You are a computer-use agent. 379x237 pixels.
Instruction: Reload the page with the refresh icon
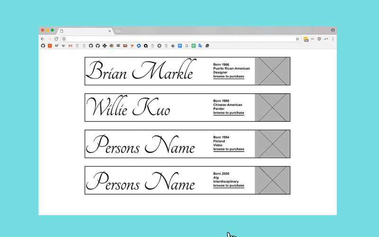[x=56, y=39]
